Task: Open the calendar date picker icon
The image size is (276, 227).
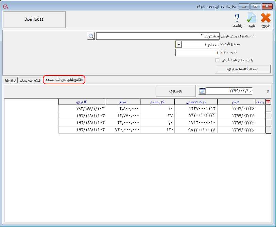Action: [202, 91]
